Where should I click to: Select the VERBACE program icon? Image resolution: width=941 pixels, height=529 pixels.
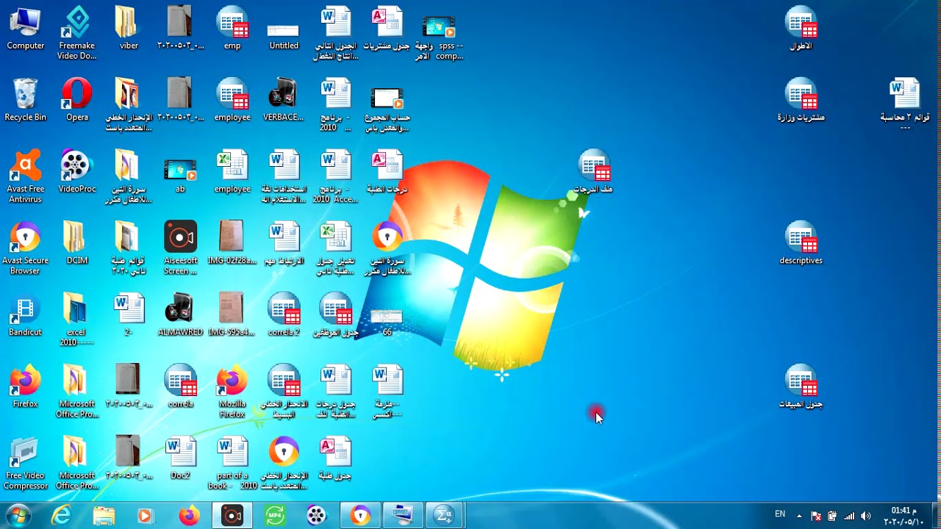(x=284, y=99)
